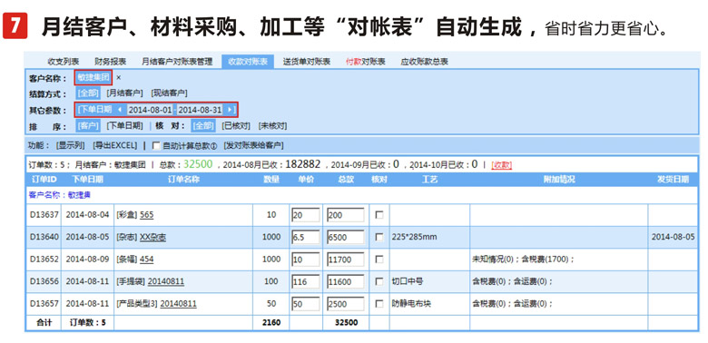Go to next date range arrow

point(230,110)
